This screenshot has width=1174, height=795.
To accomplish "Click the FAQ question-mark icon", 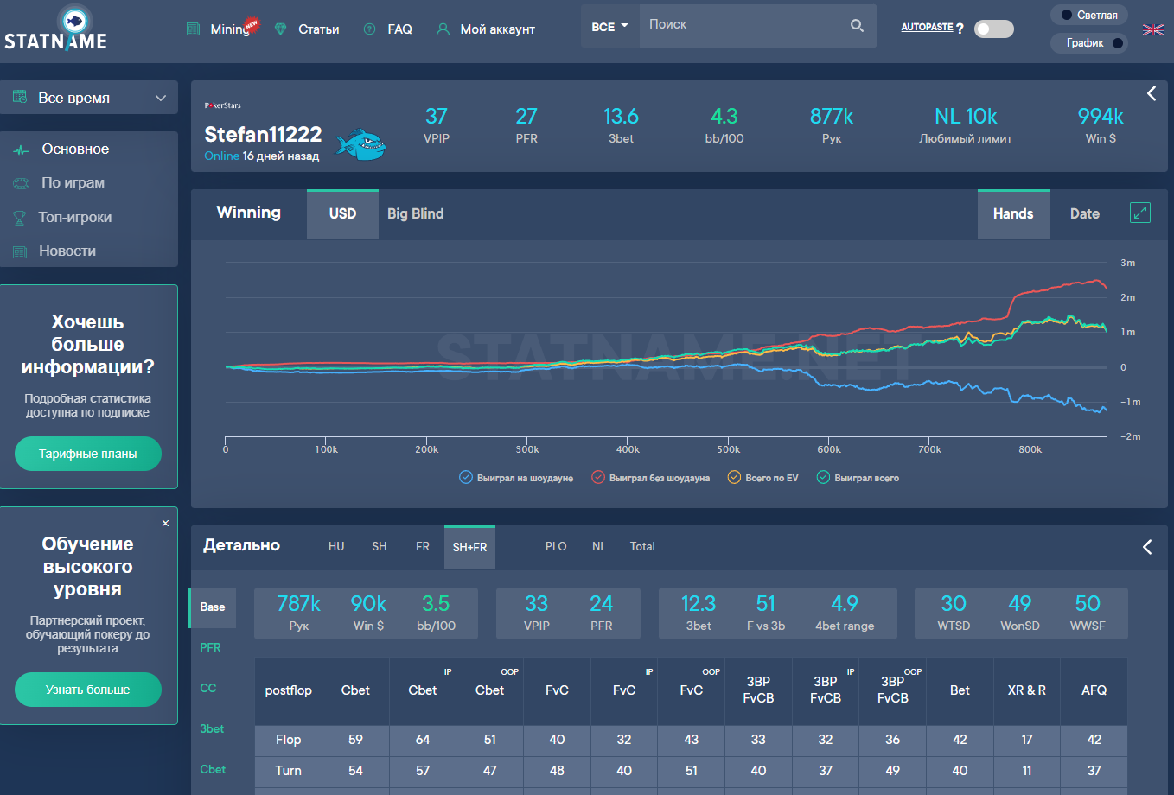I will click(370, 29).
